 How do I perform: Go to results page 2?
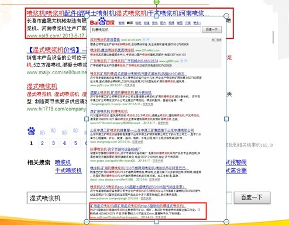coord(42,143)
